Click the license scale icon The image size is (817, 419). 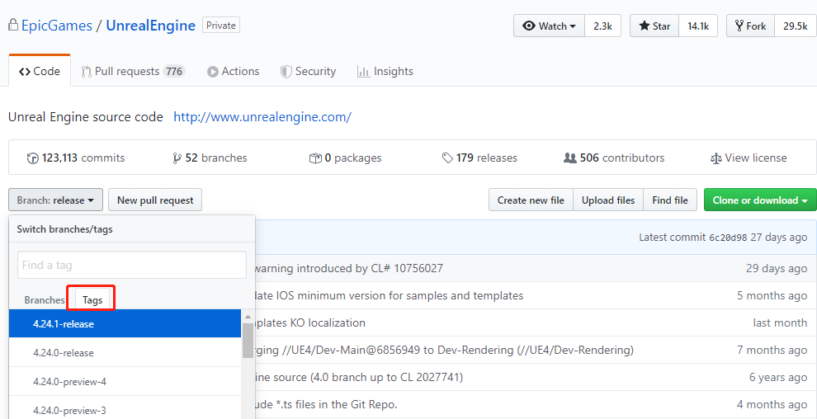click(715, 158)
